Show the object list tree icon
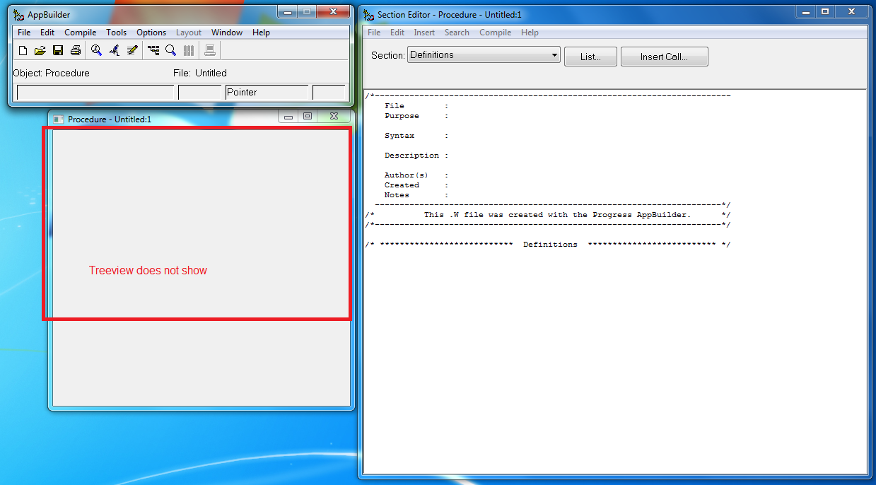876x485 pixels. 153,50
